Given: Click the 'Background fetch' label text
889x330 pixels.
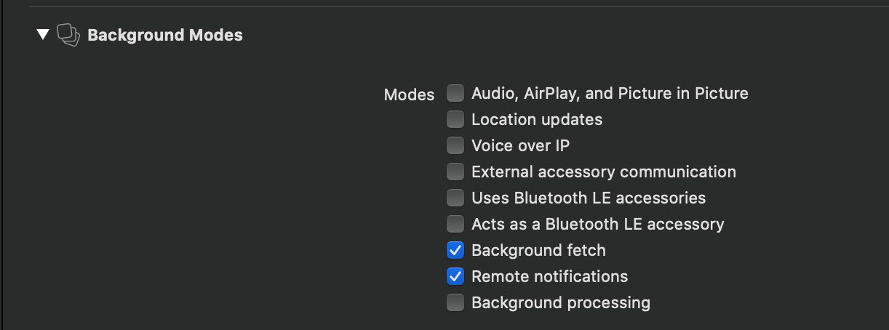Looking at the screenshot, I should click(538, 250).
